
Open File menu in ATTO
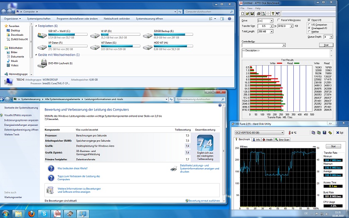coord(242,8)
